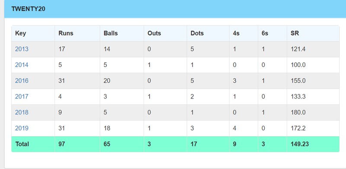
Task: Click the 6s column header
Action: (x=265, y=33)
